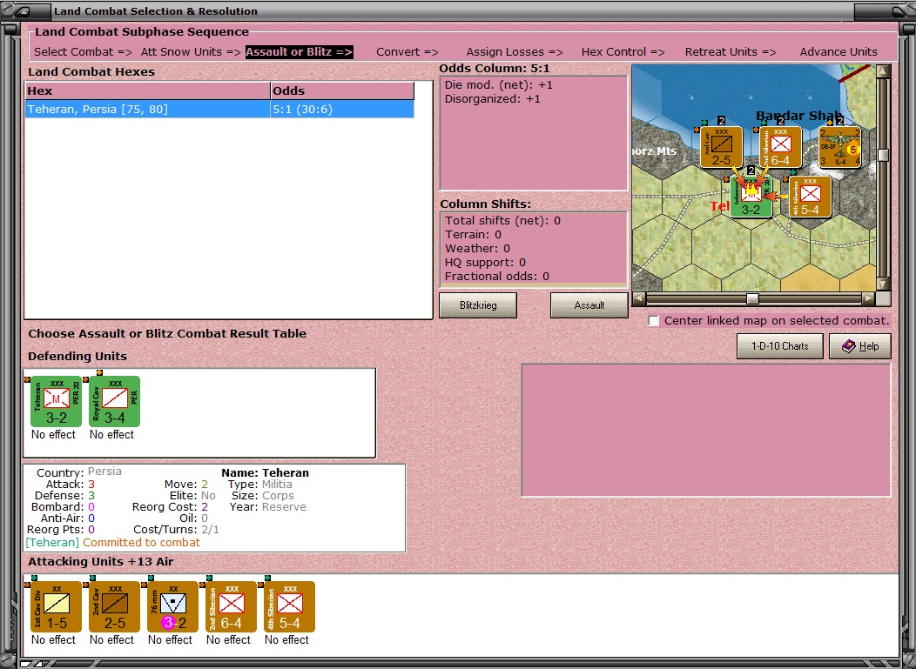
Task: Open the 1-D-10 Charts
Action: point(780,346)
